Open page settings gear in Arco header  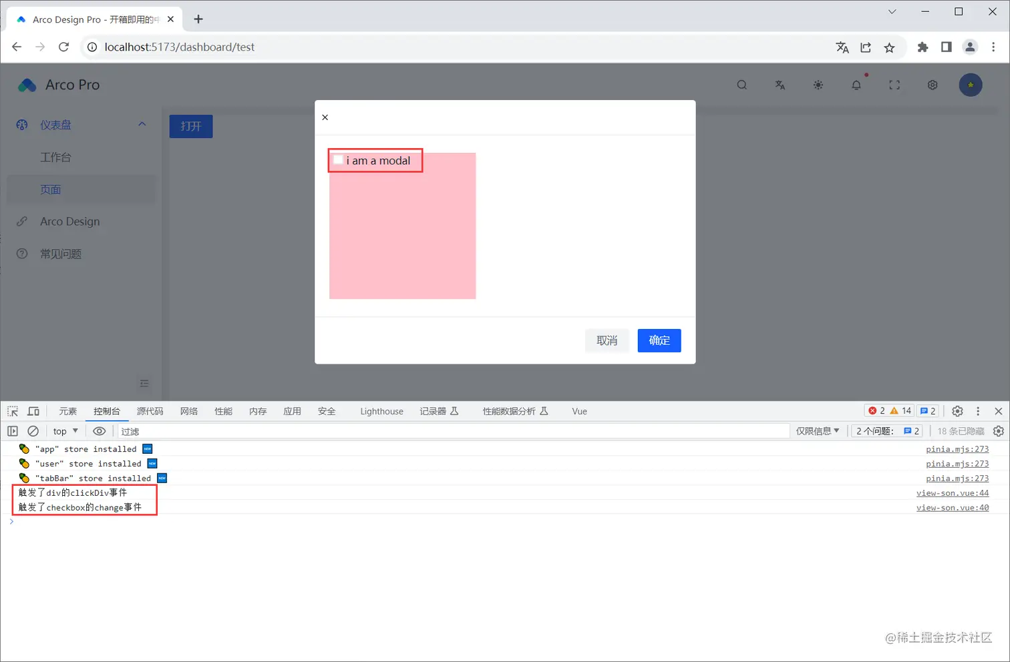(932, 85)
